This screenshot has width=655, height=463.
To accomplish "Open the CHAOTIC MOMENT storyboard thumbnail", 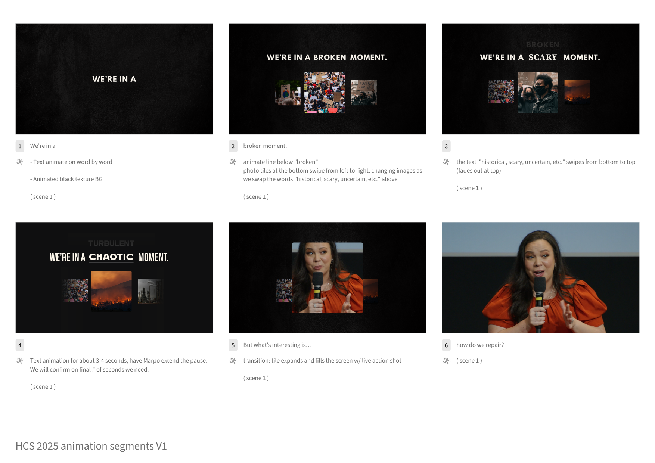I will 114,278.
